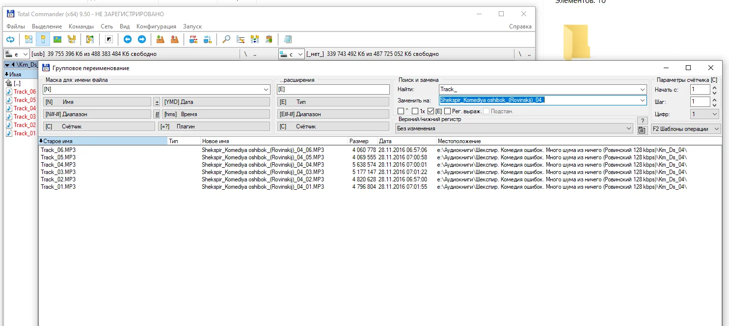729x326 pixels.
Task: Click the blue Forward arrow icon
Action: point(141,39)
